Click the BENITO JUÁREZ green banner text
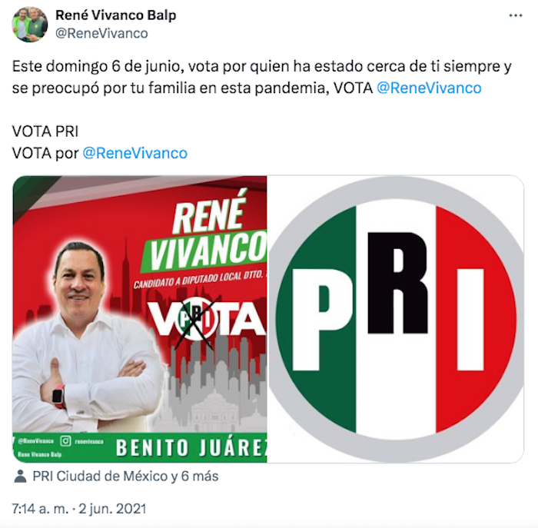Screen dimensions: 538x528 pos(191,448)
